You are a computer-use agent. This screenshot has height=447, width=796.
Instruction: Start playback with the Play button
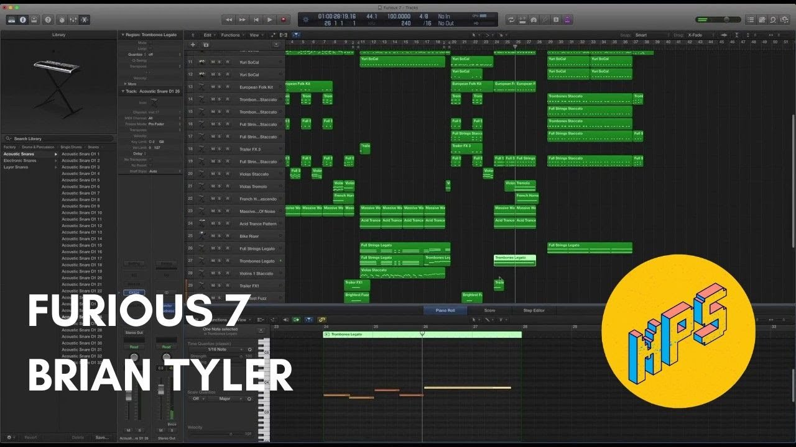(x=270, y=20)
